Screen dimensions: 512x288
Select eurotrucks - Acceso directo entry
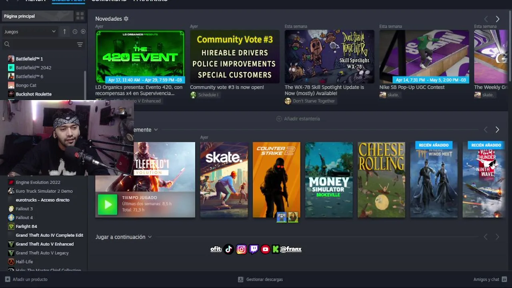[x=43, y=200]
